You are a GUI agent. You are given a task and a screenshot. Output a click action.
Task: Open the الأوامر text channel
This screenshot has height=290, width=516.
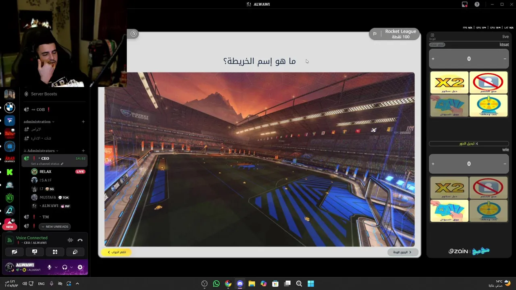[x=36, y=129]
